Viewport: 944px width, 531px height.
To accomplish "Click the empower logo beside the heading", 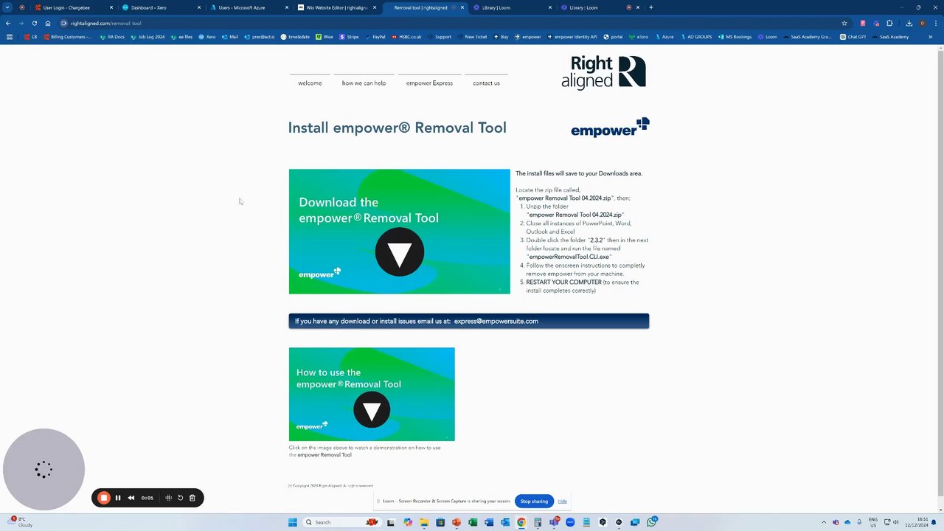I will [x=610, y=128].
